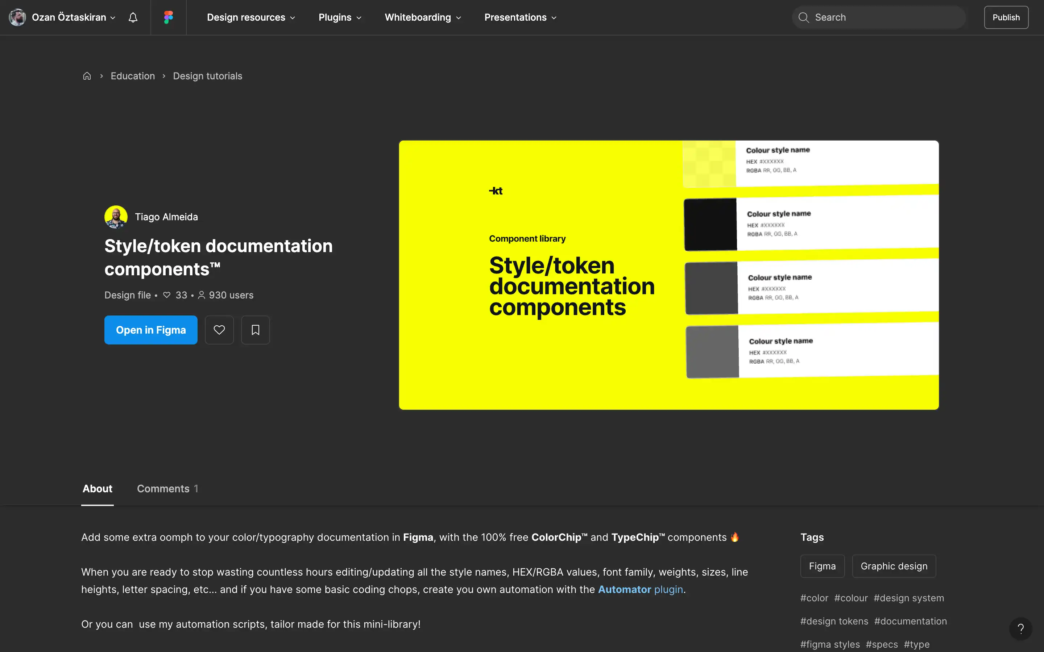The image size is (1044, 652).
Task: Select the #design system hashtag
Action: click(908, 598)
